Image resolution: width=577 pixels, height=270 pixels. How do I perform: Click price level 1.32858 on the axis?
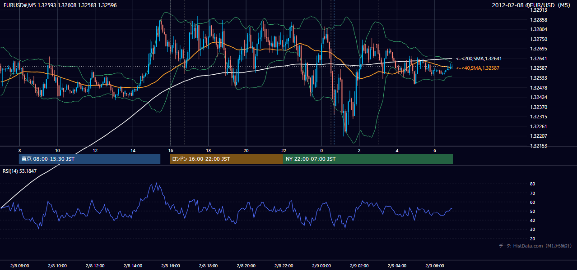coord(539,20)
